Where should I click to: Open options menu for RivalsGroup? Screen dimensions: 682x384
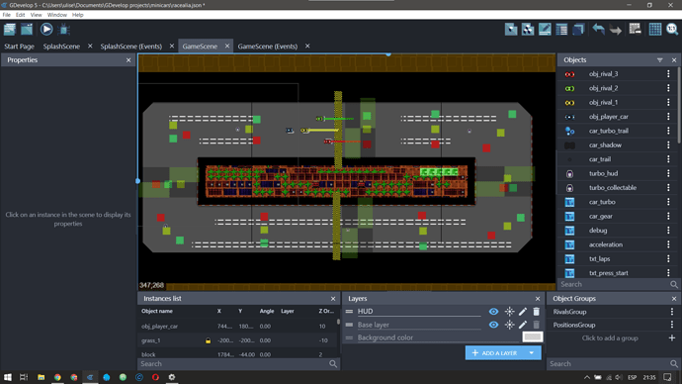[672, 312]
